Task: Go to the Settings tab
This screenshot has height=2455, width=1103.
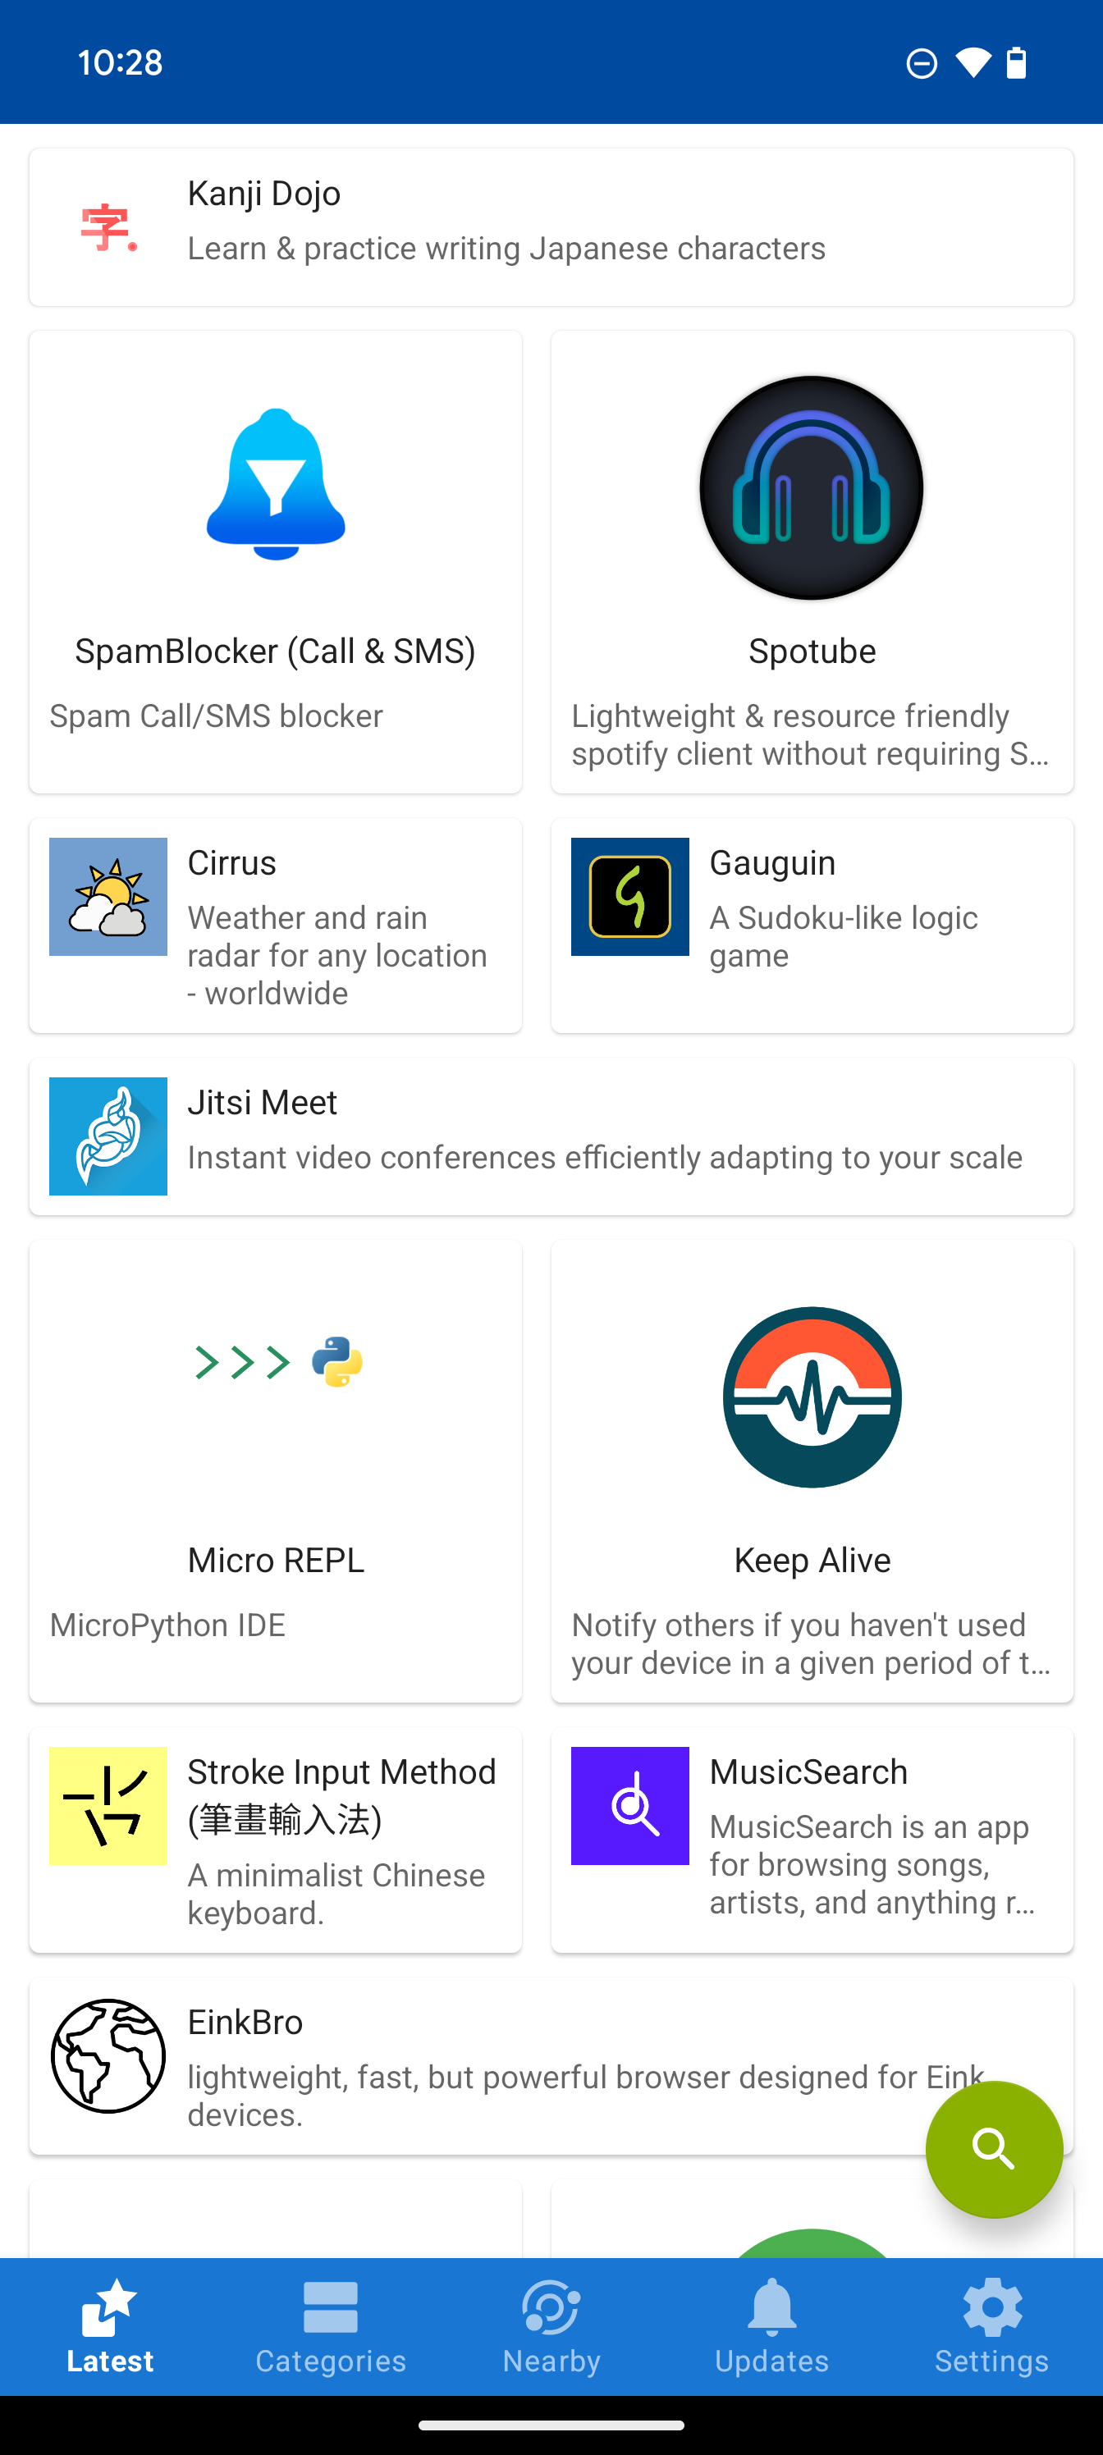Action: tap(991, 2326)
